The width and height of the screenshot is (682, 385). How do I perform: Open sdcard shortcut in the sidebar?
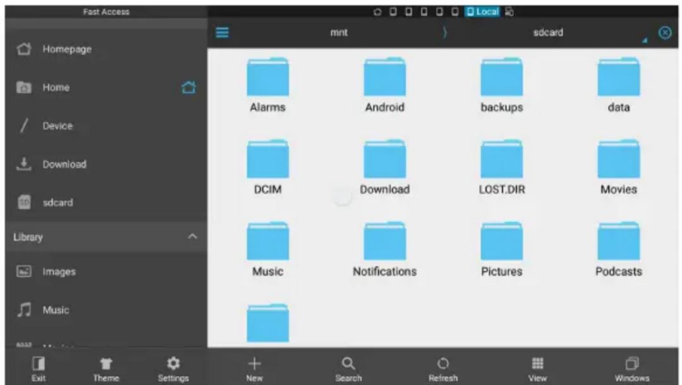tap(106, 202)
